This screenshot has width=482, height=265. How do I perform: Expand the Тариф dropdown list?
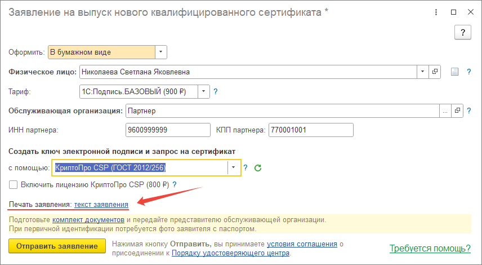coord(204,91)
